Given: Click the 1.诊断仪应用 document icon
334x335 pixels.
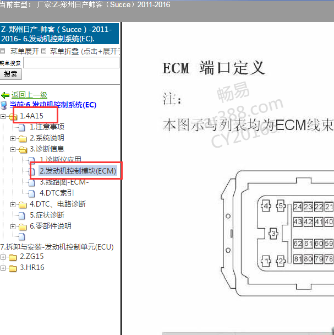Looking at the screenshot, I should pyautogui.click(x=32, y=160).
